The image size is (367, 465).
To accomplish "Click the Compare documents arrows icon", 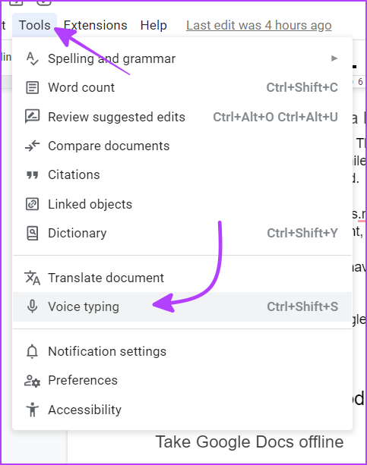I will click(x=33, y=146).
